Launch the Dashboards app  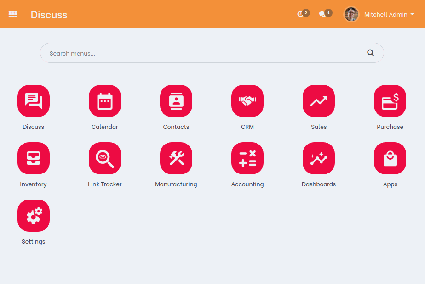point(319,158)
